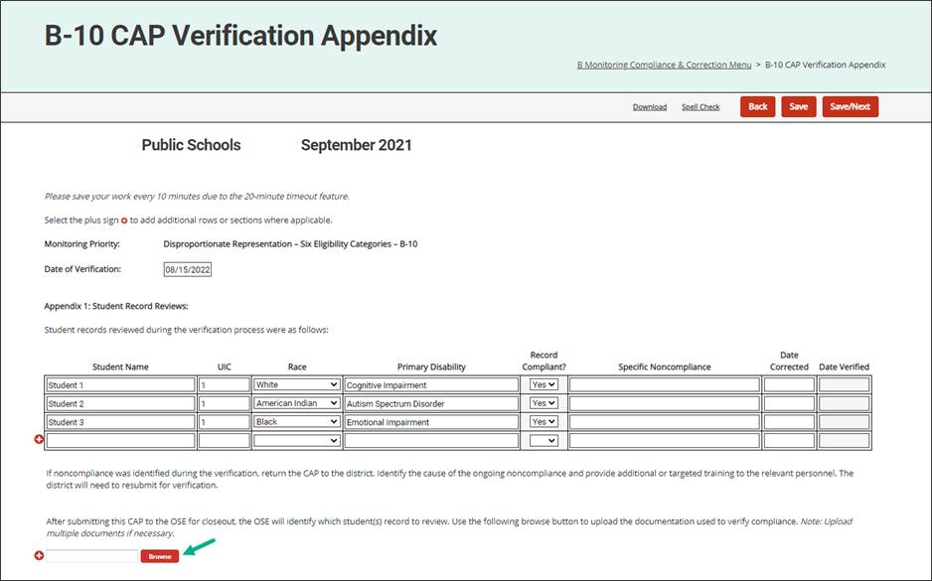Click Date Corrected field in the empty row
This screenshot has height=581, width=932.
[x=789, y=440]
